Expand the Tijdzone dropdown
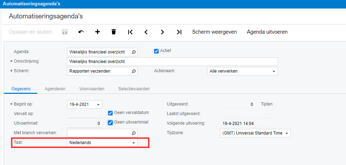The height and width of the screenshot is (165, 346). coord(287,133)
